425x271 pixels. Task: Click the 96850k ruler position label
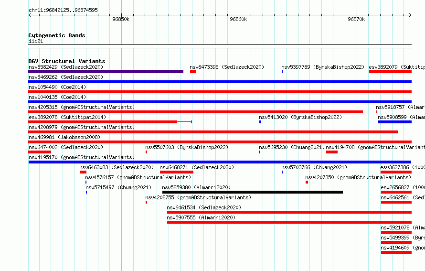tap(121, 19)
